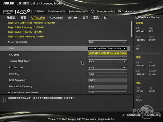Click the BCLK Frequency field

pyautogui.click(x=107, y=80)
